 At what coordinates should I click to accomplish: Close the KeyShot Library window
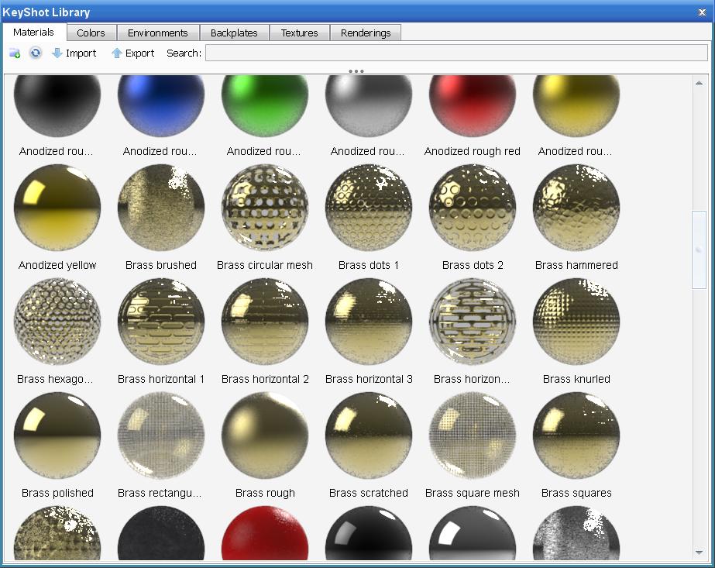click(703, 12)
